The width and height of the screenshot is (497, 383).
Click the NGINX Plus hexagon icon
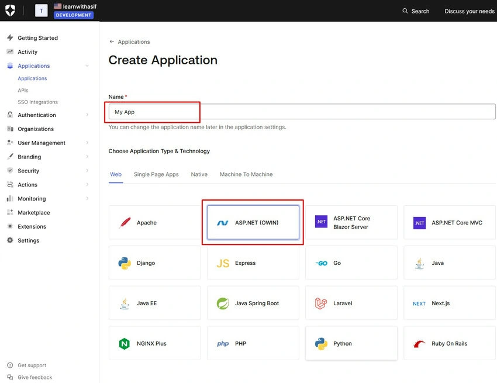pyautogui.click(x=124, y=343)
